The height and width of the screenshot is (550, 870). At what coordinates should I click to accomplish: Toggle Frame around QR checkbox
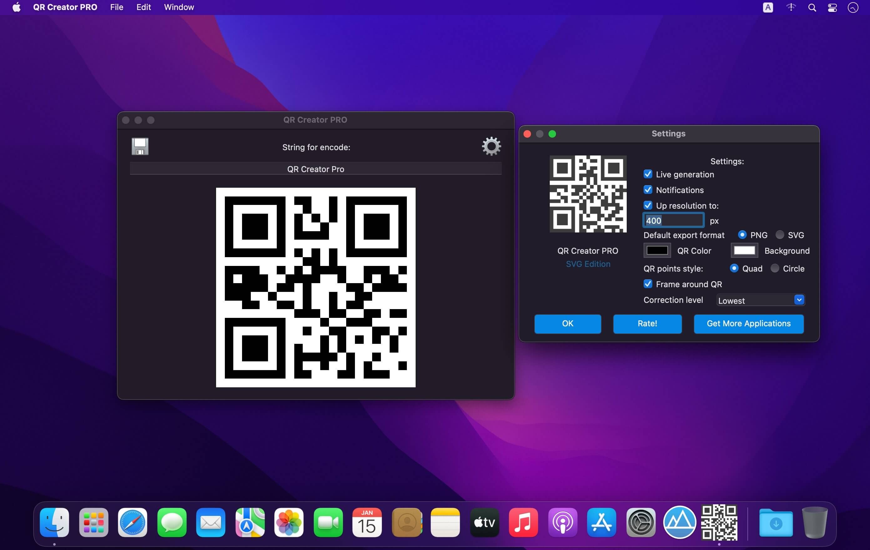click(x=648, y=284)
